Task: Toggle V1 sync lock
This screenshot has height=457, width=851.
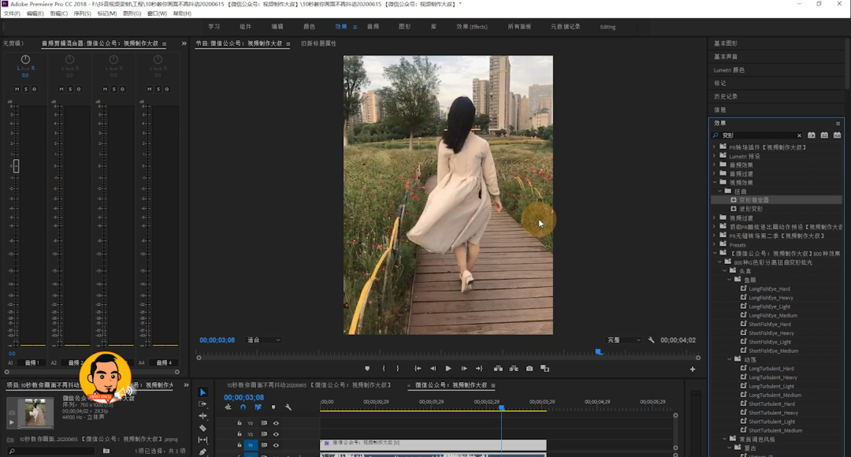Action: [x=264, y=445]
